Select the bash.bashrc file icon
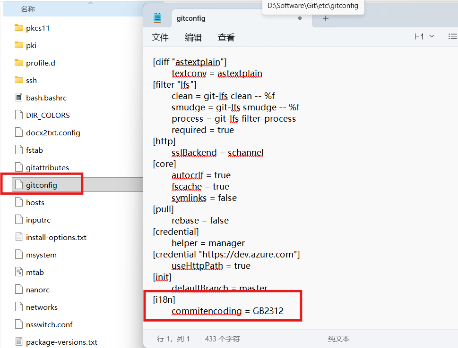Viewport: 458px width, 348px height. click(19, 98)
